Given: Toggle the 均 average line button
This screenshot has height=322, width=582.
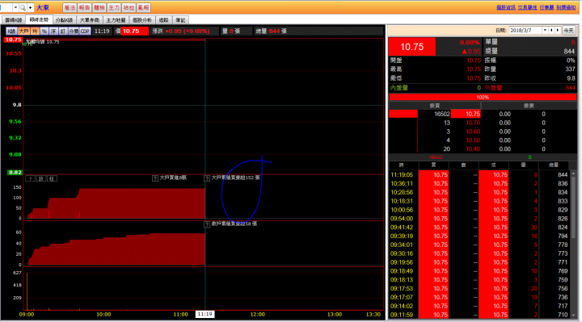Looking at the screenshot, I should [x=35, y=31].
